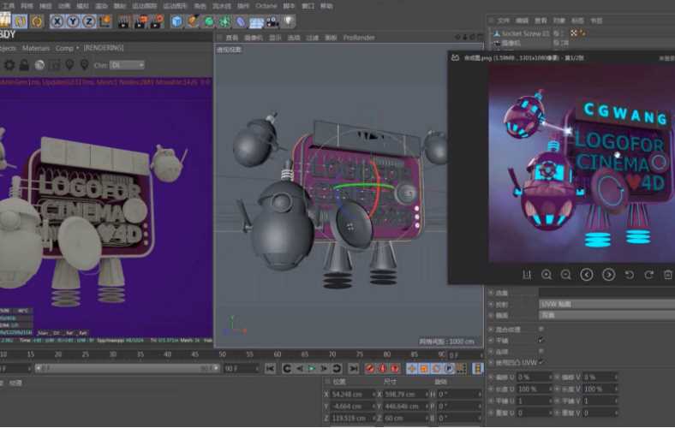This screenshot has height=428, width=675.
Task: Open the 投射 UVW projection dropdown
Action: click(606, 304)
